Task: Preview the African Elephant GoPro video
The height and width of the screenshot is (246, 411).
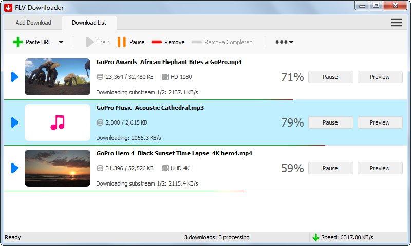Action: 380,77
